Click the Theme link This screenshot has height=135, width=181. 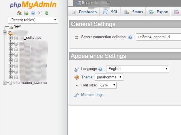click(87, 77)
